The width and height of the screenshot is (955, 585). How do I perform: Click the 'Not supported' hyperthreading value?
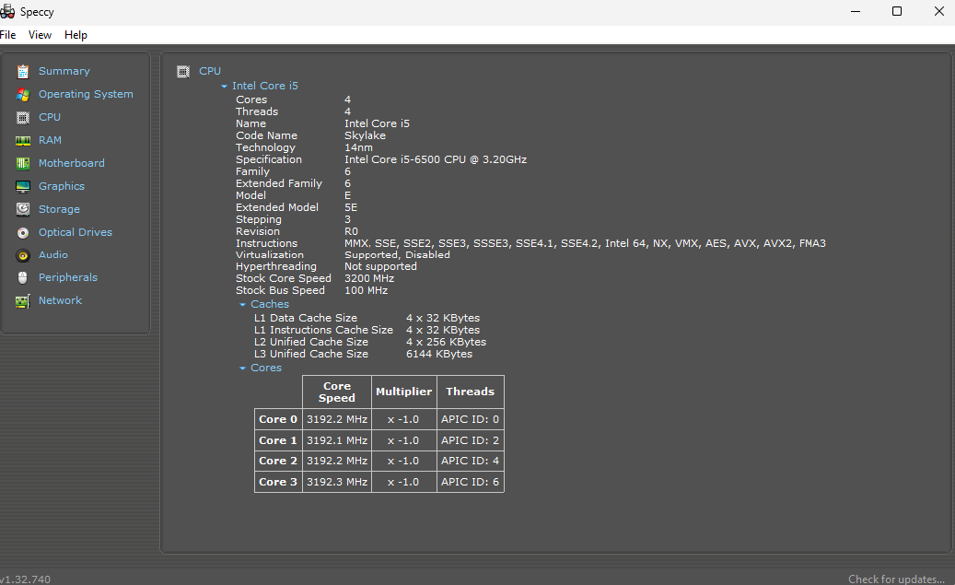(380, 266)
